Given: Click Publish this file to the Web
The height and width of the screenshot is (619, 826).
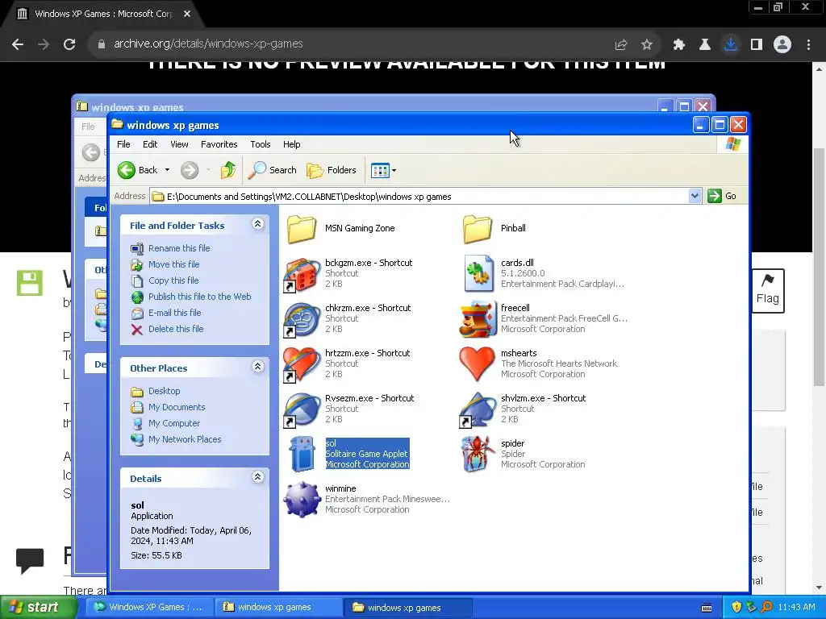Looking at the screenshot, I should click(x=200, y=297).
